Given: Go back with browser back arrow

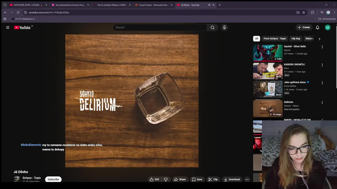Looking at the screenshot, I should (5, 12).
